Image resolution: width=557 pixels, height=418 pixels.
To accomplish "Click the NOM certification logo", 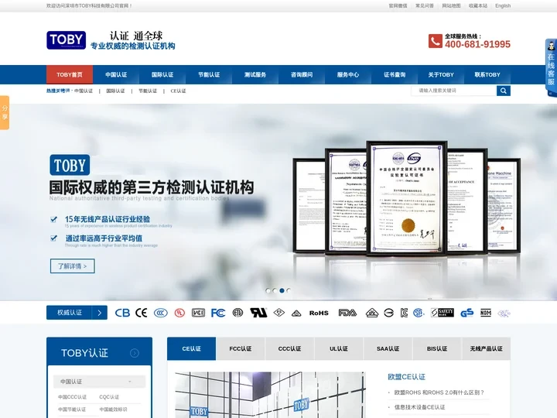I will pyautogui.click(x=486, y=313).
